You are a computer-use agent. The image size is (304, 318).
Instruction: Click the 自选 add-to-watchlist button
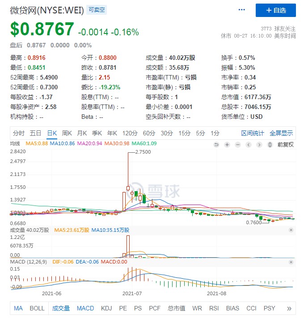coord(275,10)
